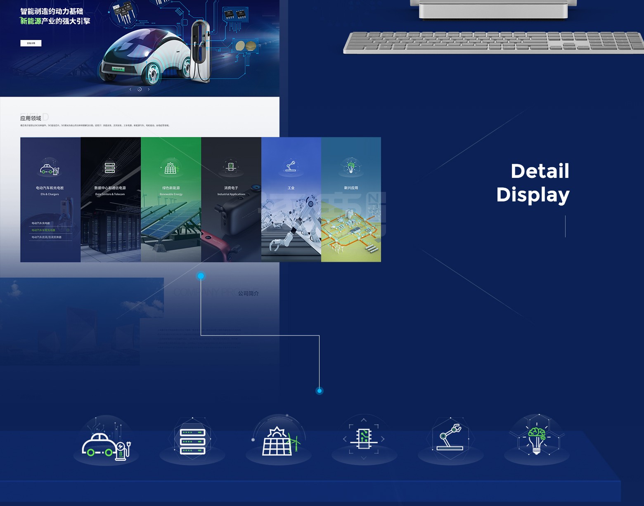Click the large server rack icon at bottom
The height and width of the screenshot is (506, 644).
(192, 441)
